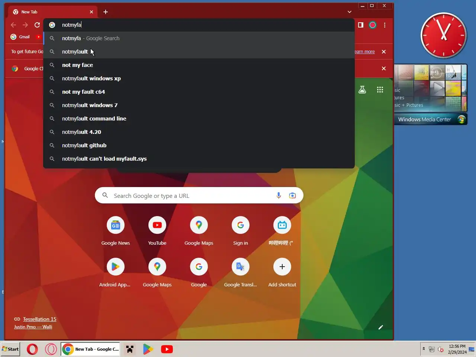Open the YouTube bookmark icon in bookmarks bar
476x357 pixels.
tap(38, 37)
